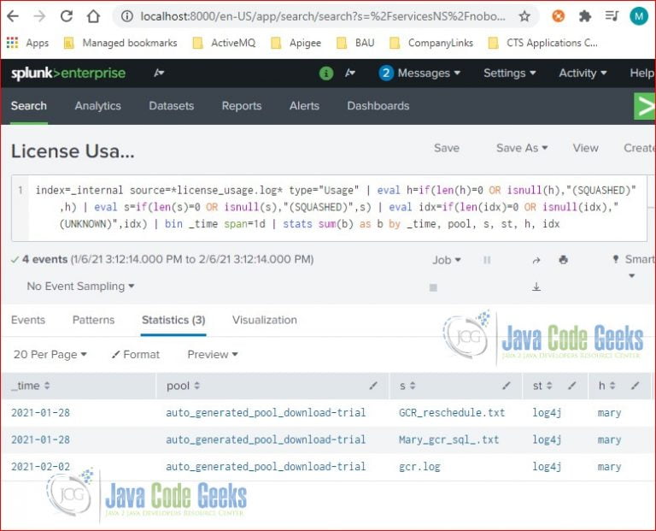The height and width of the screenshot is (531, 656).
Task: Expand the Settings menu
Action: tap(510, 74)
